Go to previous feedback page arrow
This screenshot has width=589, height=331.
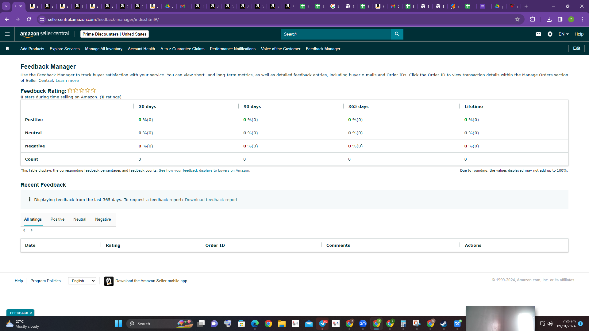pos(24,230)
